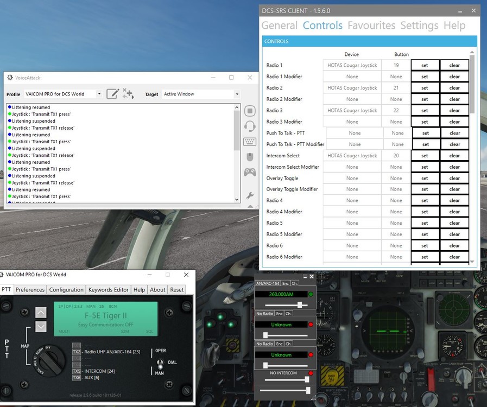Open the Help tab in DCS-SRS client
Viewport: 487px width, 407px height.
tap(454, 25)
